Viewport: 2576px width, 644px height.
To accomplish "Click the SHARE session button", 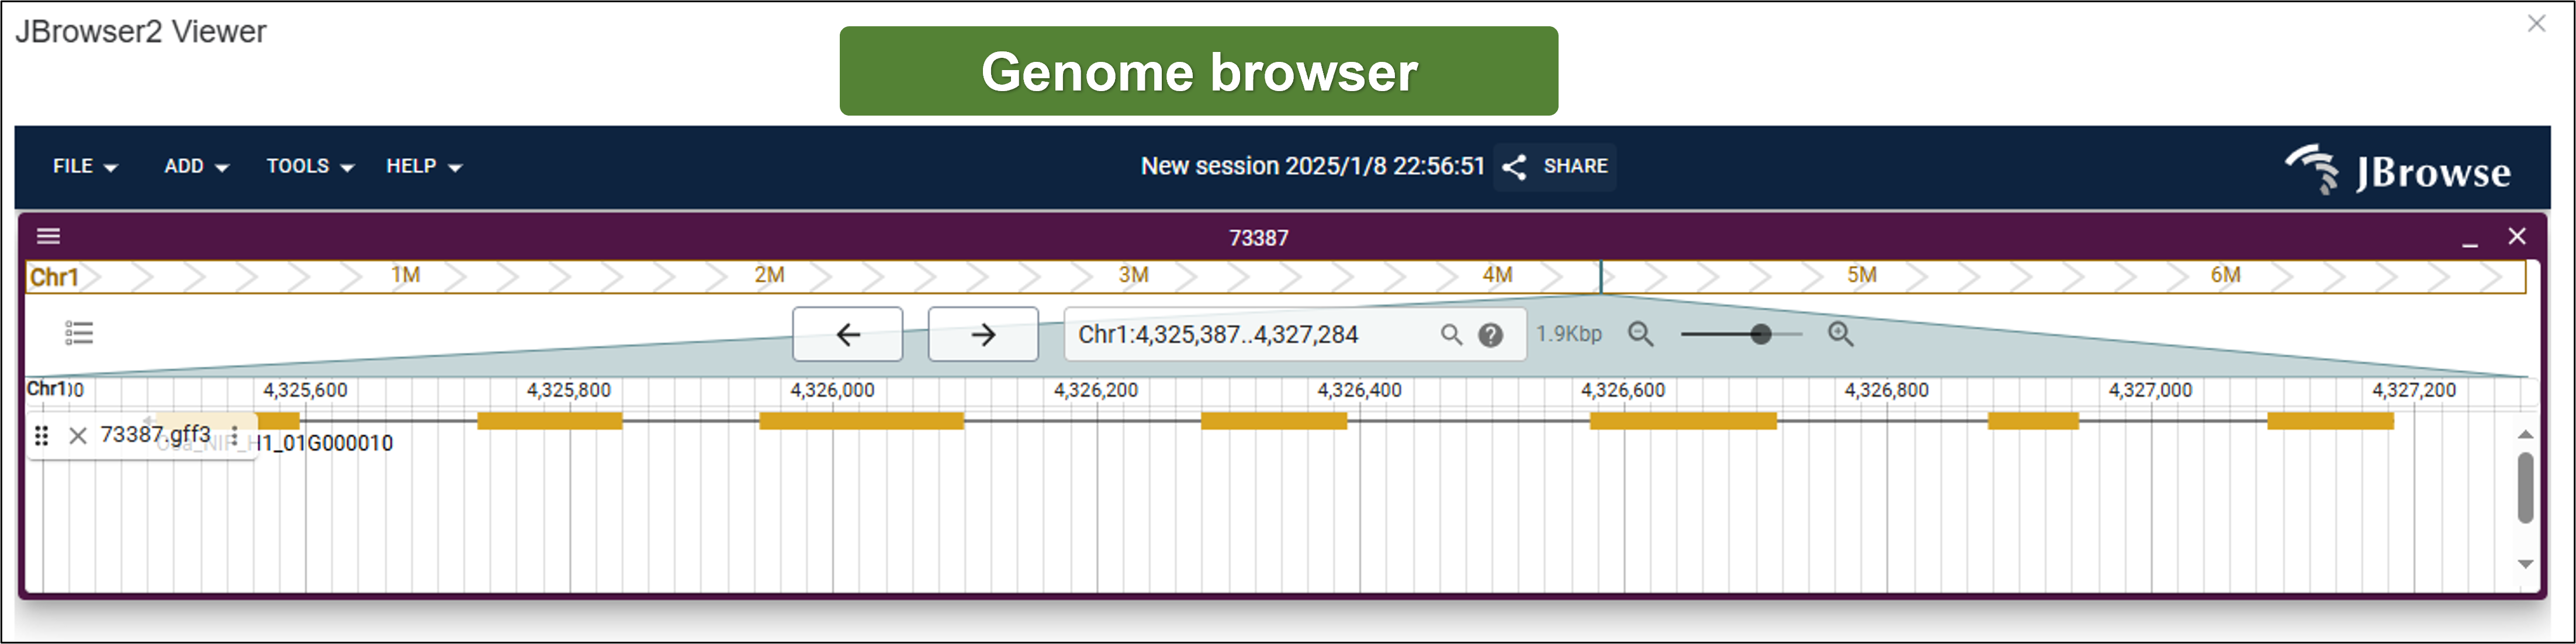I will click(x=1556, y=167).
